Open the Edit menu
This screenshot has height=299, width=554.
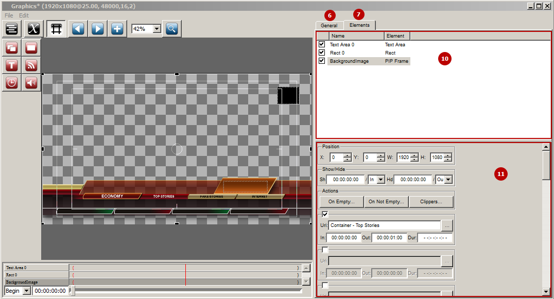coord(24,15)
